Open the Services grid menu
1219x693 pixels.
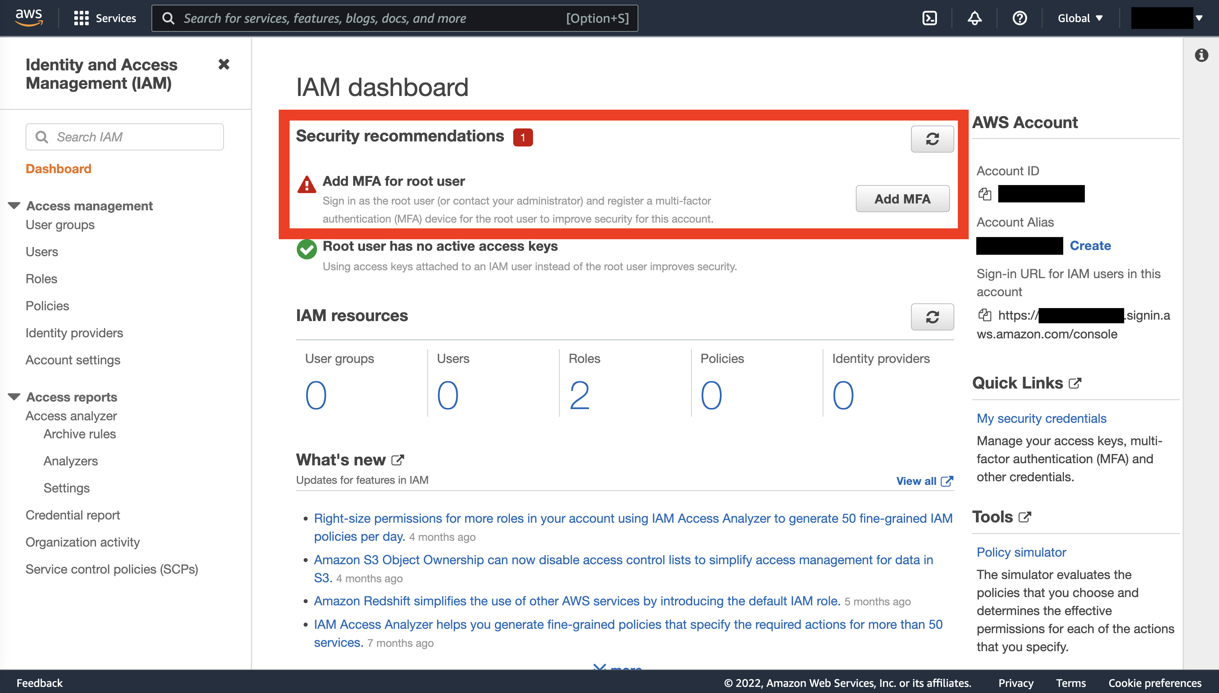coord(82,18)
